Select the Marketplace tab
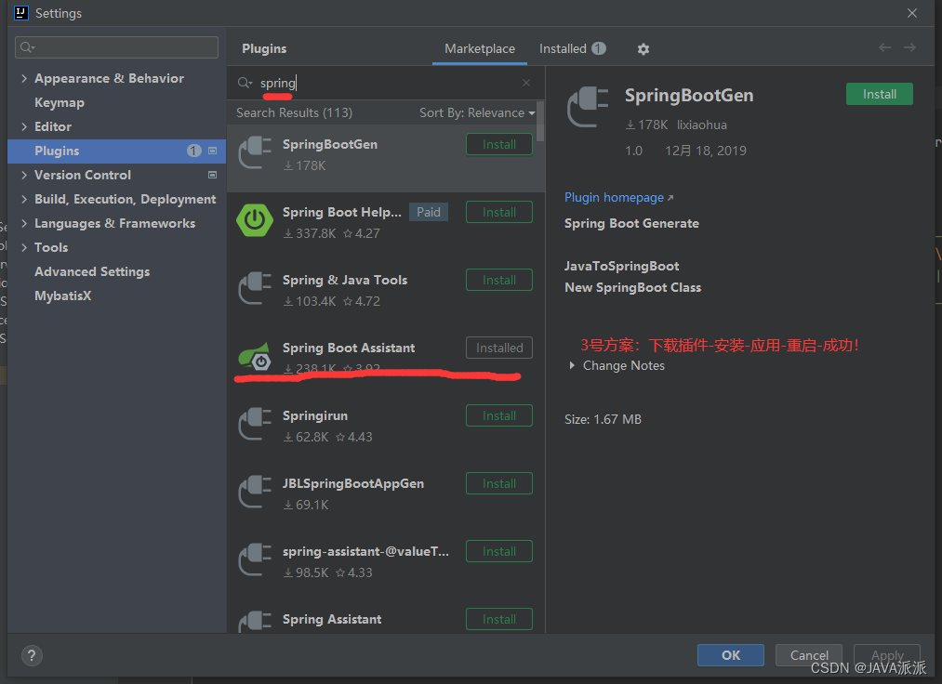 tap(479, 47)
